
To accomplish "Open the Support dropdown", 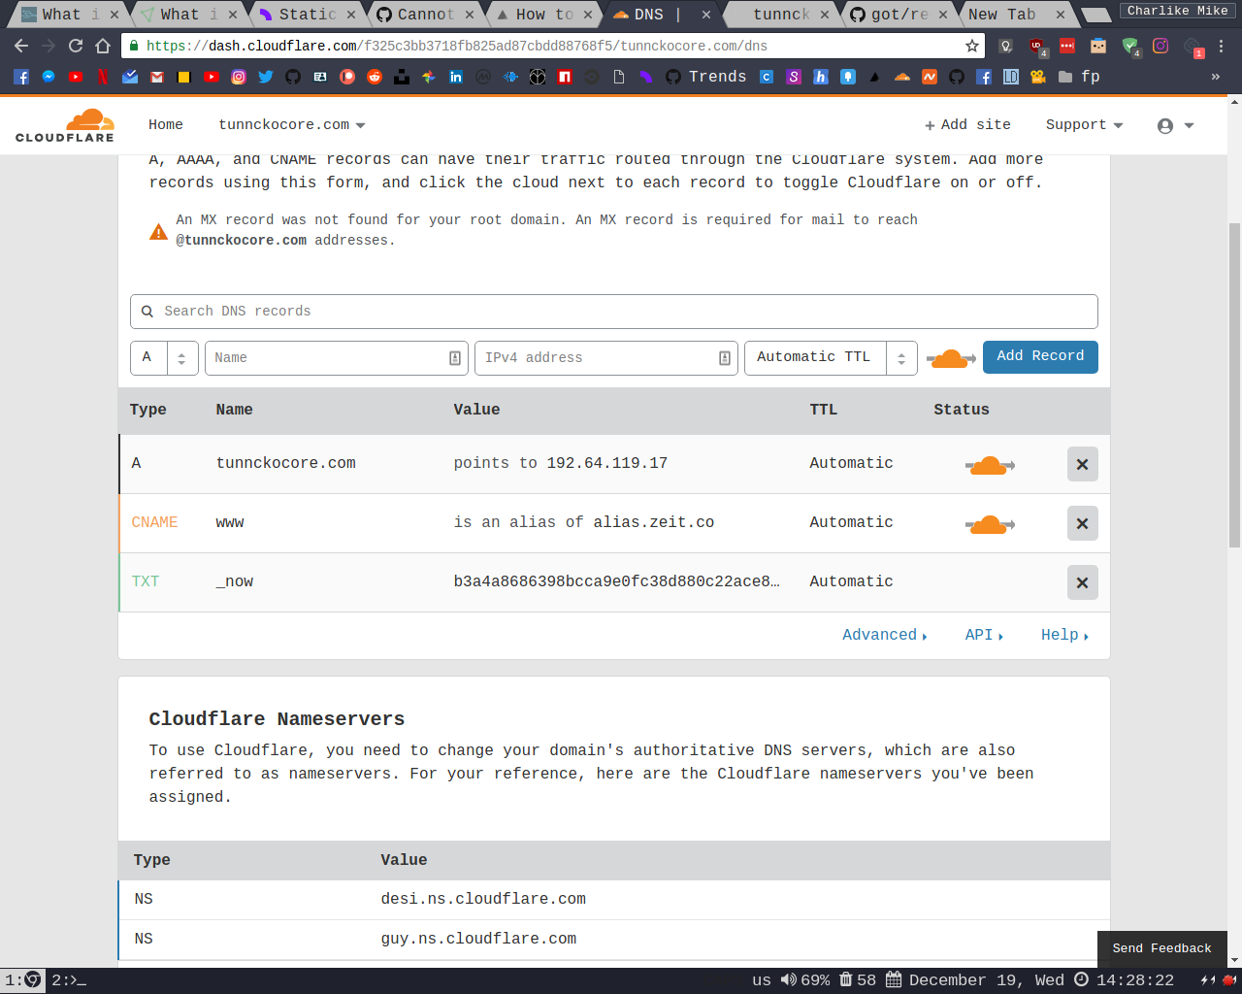I will point(1084,124).
